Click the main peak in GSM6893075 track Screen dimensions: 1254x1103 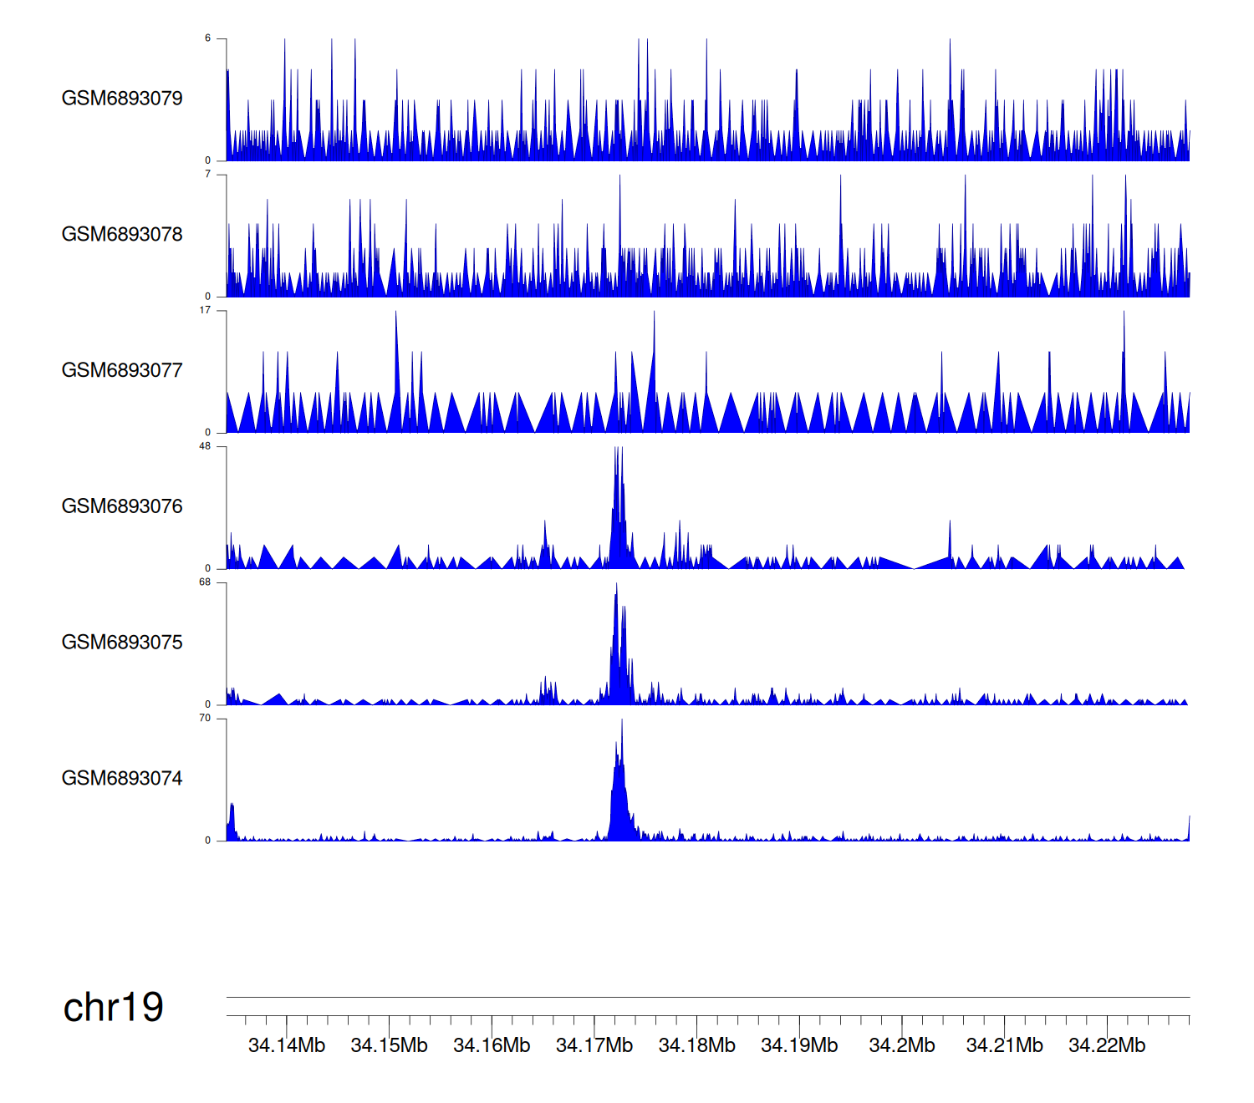point(617,618)
